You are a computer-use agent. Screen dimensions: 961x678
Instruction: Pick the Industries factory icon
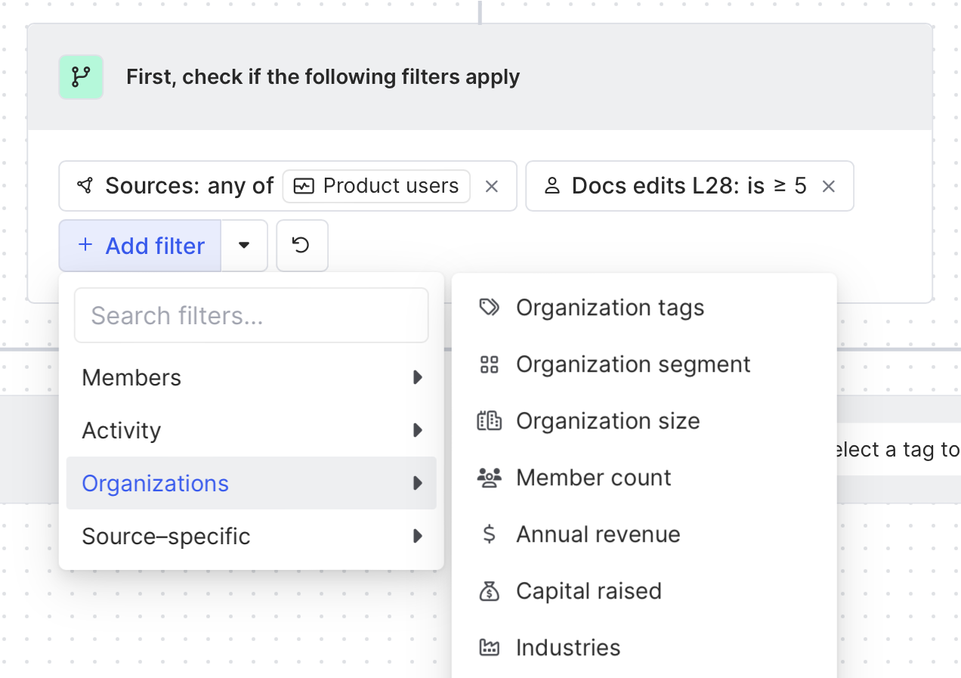[x=490, y=648]
